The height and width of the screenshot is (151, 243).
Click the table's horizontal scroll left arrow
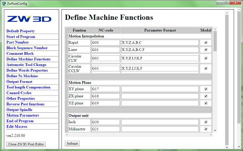pyautogui.click(x=67, y=135)
